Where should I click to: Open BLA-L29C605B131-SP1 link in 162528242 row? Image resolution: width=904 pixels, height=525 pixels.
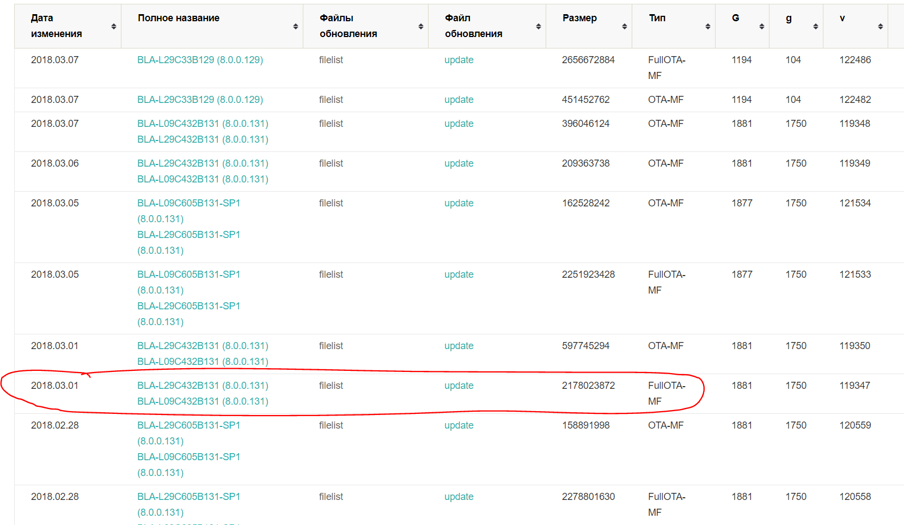(x=189, y=242)
